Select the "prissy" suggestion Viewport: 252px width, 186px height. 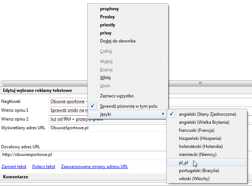[106, 33]
